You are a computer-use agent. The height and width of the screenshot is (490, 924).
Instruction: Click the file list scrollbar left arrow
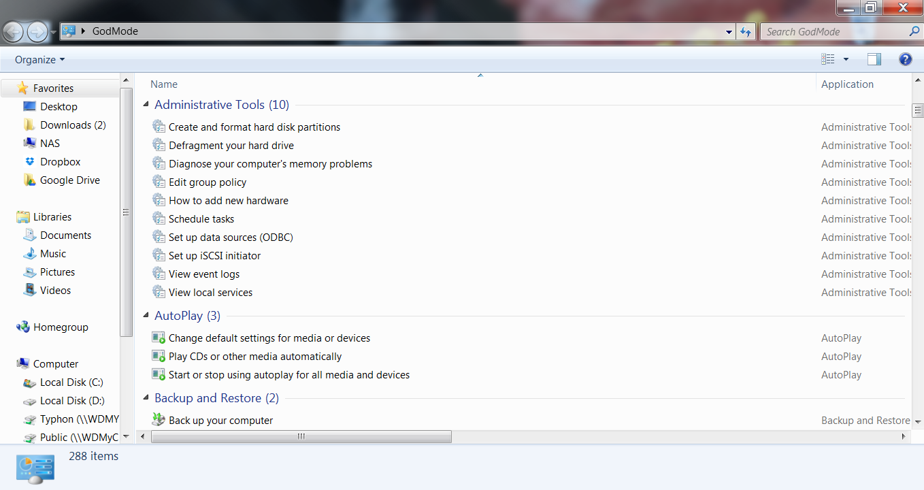[x=142, y=436]
